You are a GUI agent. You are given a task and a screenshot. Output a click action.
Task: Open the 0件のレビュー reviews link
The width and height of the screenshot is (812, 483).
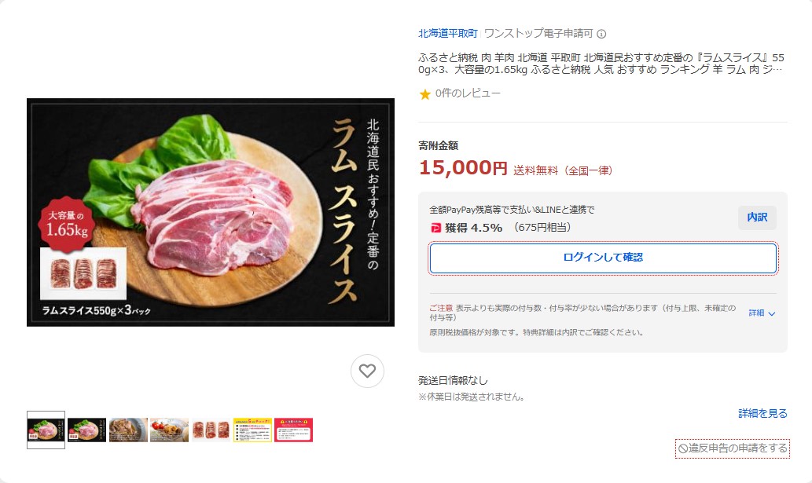pyautogui.click(x=468, y=93)
